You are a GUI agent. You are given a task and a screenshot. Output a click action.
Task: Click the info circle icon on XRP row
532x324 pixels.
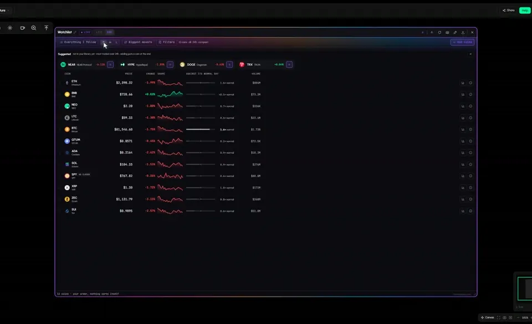pos(470,187)
